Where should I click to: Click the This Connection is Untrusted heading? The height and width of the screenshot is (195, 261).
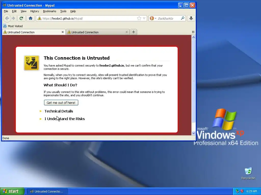[76, 58]
